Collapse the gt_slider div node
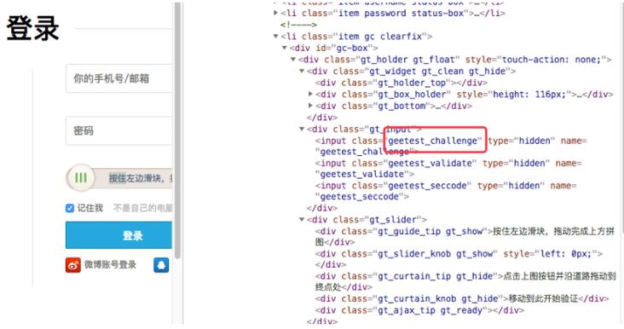This screenshot has height=329, width=624. (302, 219)
